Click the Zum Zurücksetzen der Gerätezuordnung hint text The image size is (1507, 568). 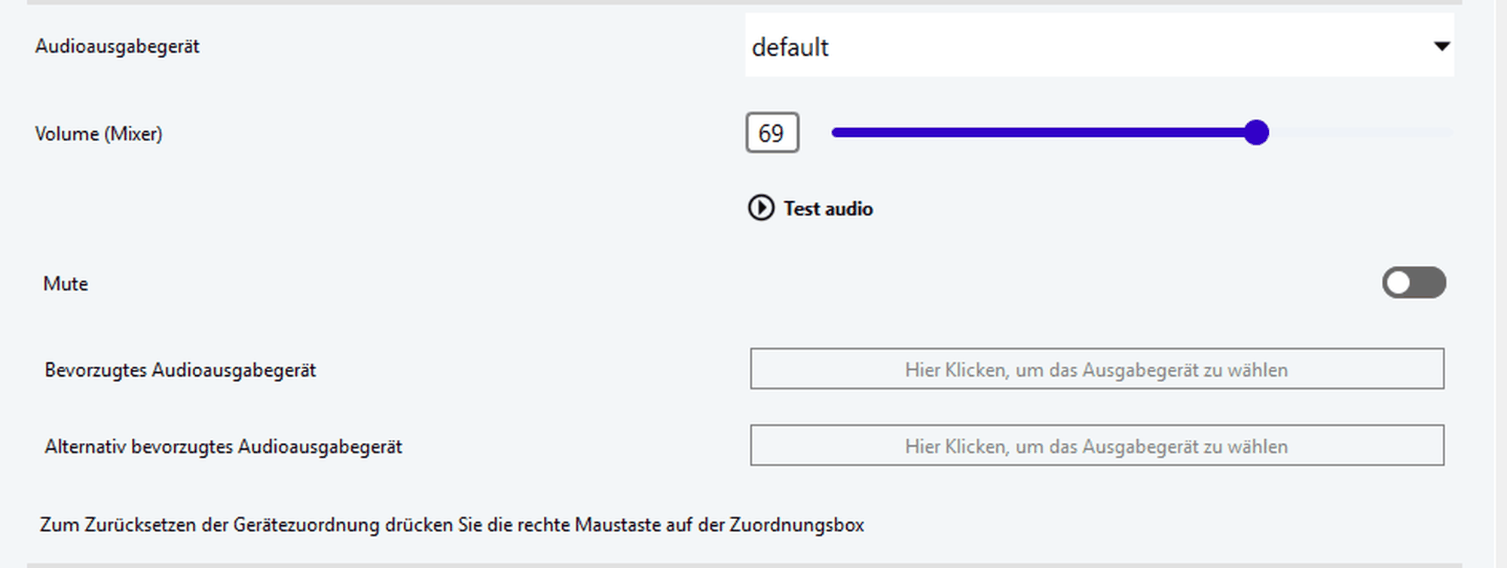point(451,525)
